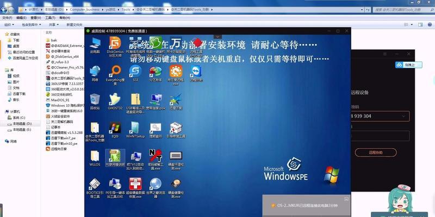
Task: Launch the 硬盘健康检测.exe icon
Action: point(176,188)
